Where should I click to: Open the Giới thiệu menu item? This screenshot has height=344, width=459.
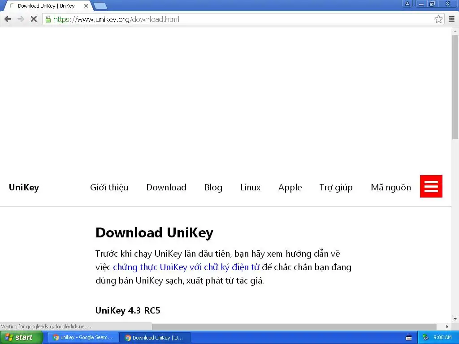click(x=109, y=187)
